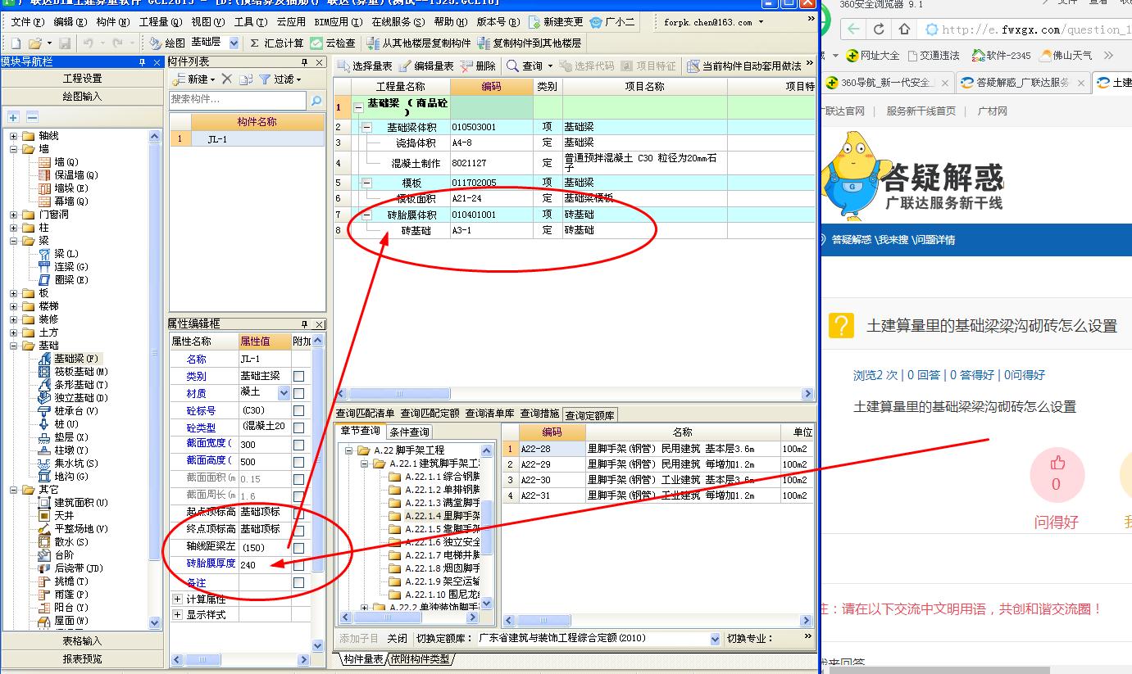Click 工程设置 navigation button
1132x674 pixels.
click(83, 79)
